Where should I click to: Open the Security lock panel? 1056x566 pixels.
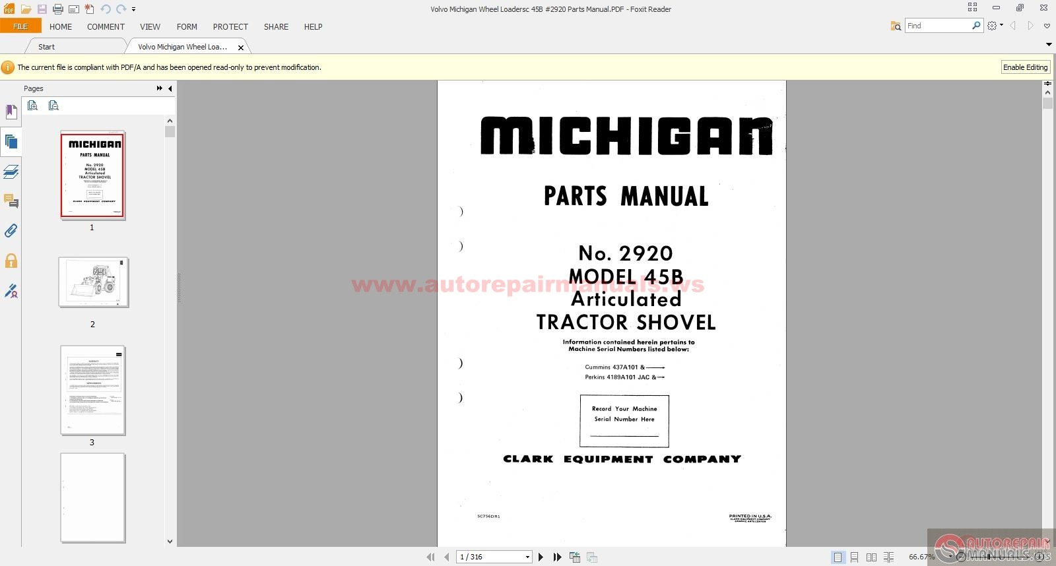coord(11,261)
